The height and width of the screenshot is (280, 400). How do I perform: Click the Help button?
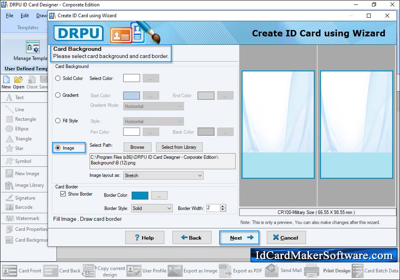click(145, 238)
